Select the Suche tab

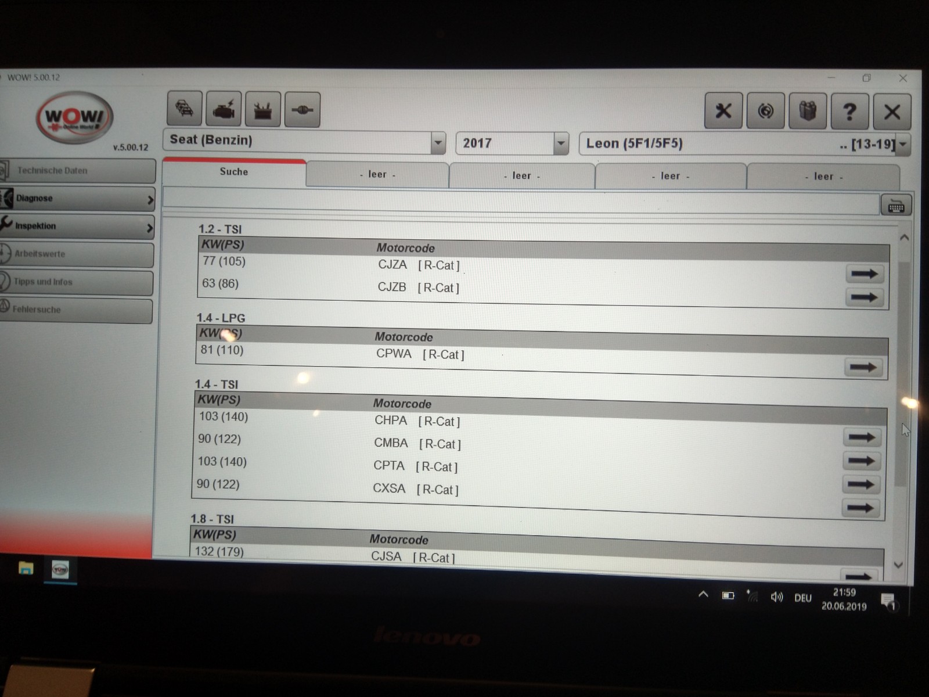pos(234,173)
